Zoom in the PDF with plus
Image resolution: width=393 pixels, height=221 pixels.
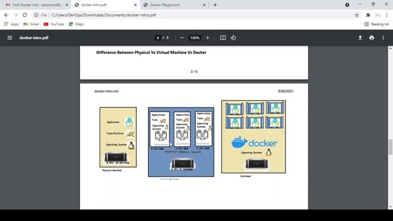[x=208, y=38]
